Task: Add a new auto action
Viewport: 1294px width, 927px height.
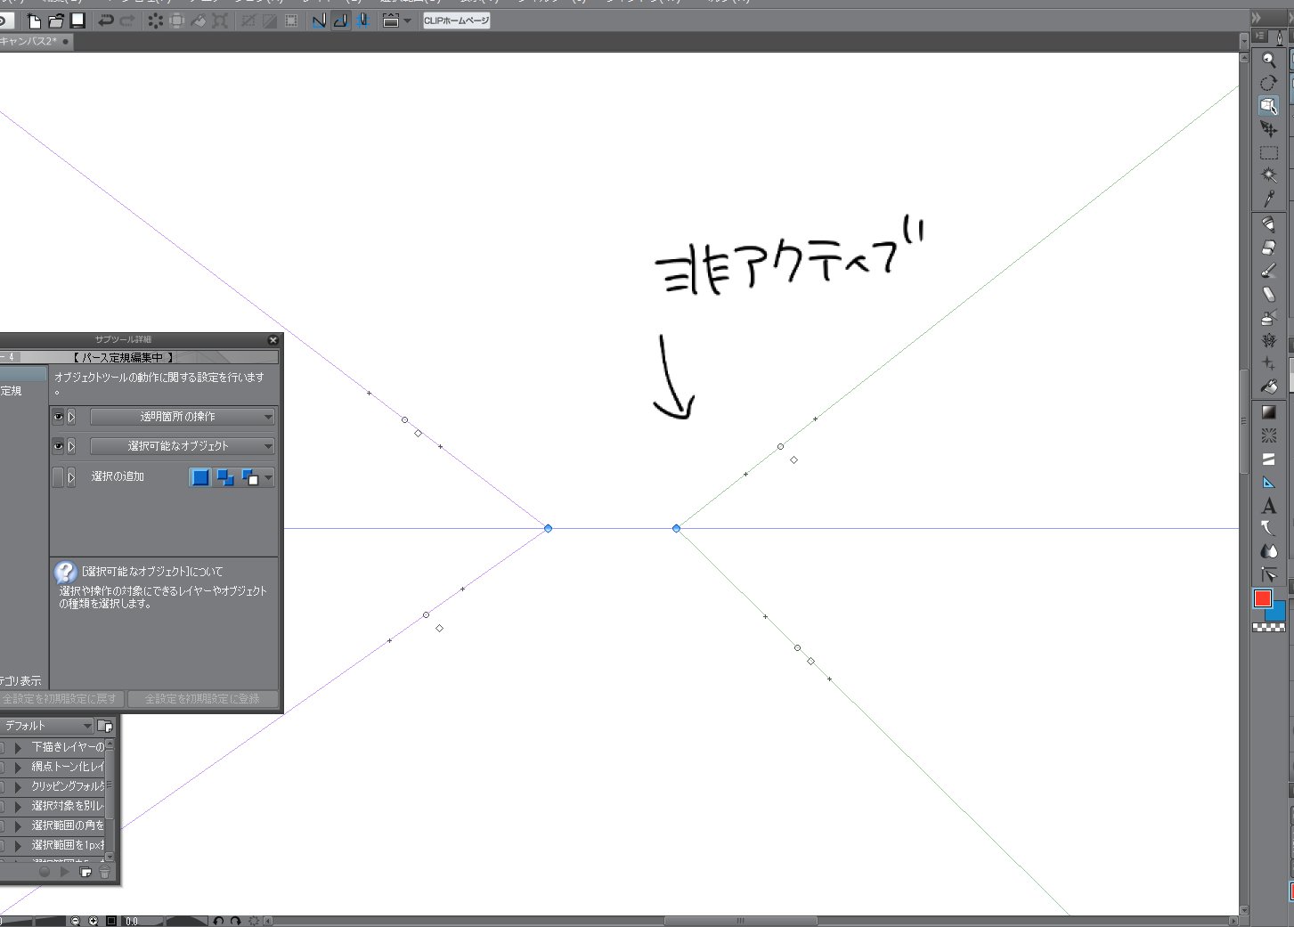Action: point(85,873)
